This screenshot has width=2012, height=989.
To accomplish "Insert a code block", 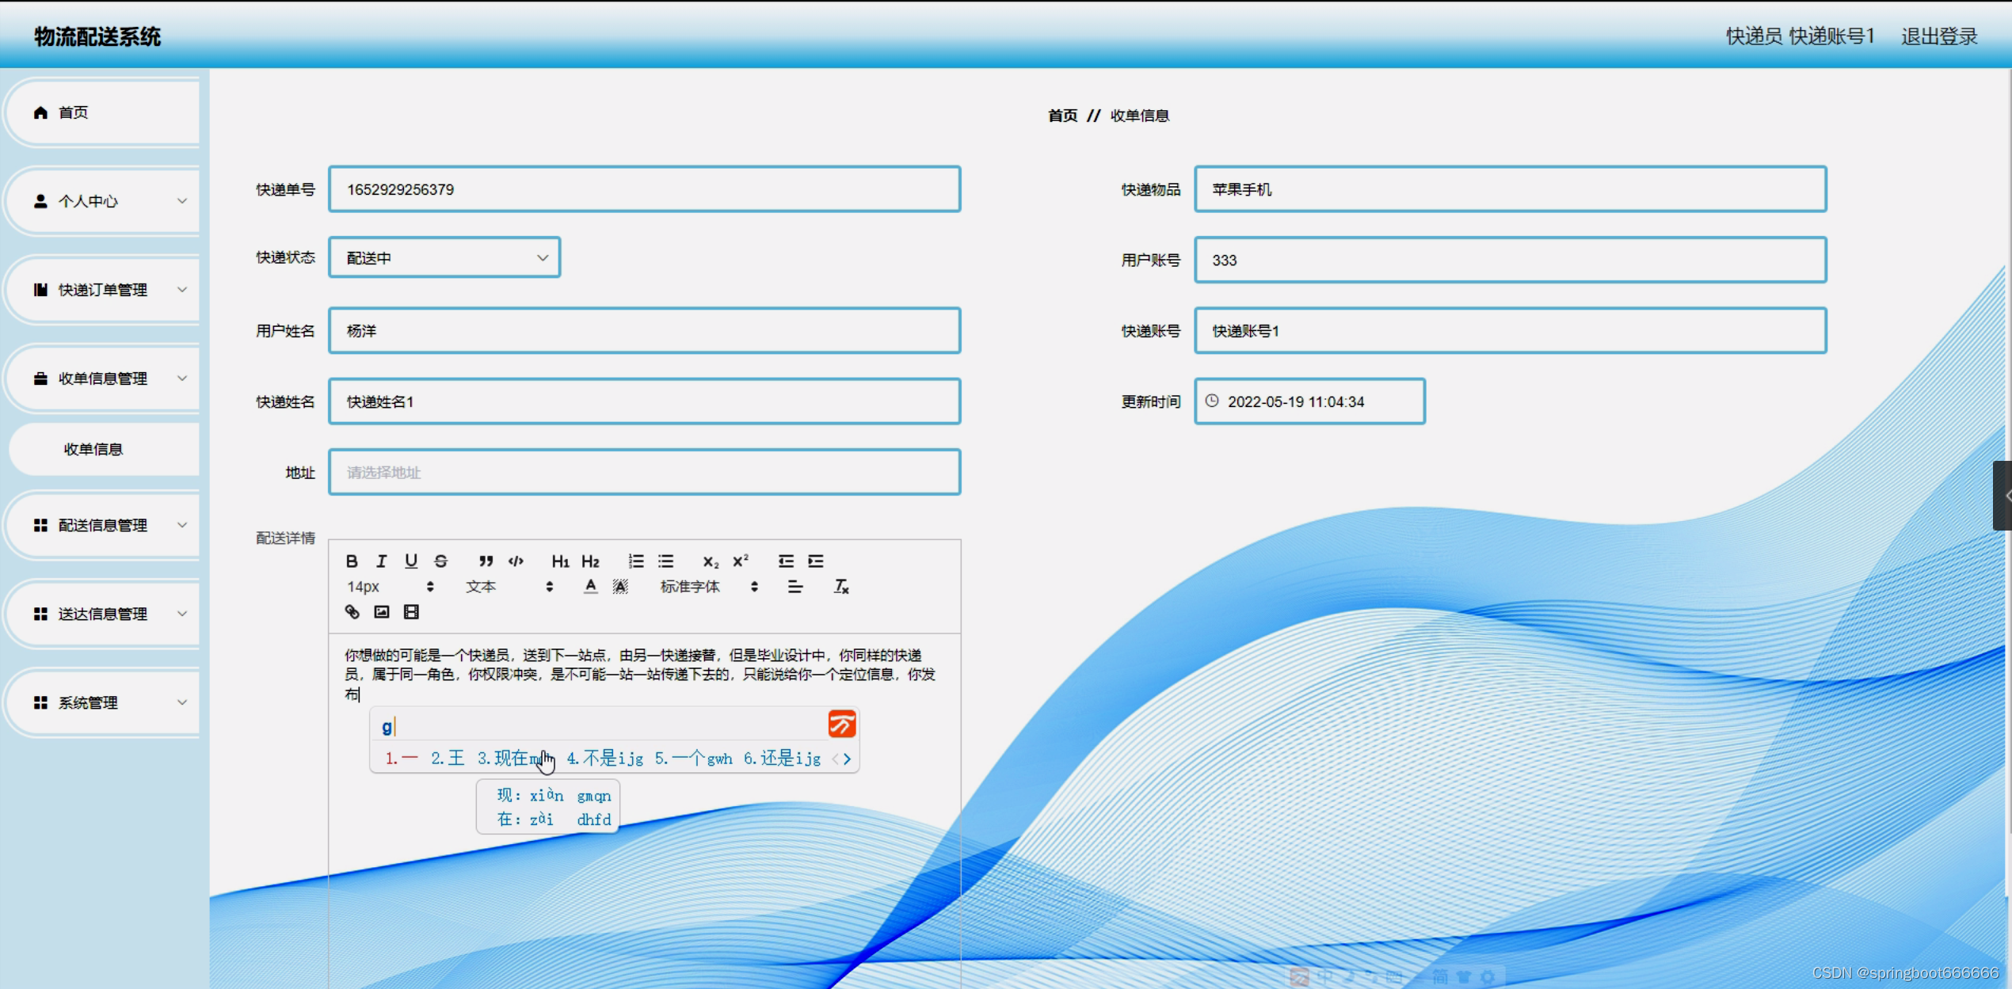I will pos(516,561).
